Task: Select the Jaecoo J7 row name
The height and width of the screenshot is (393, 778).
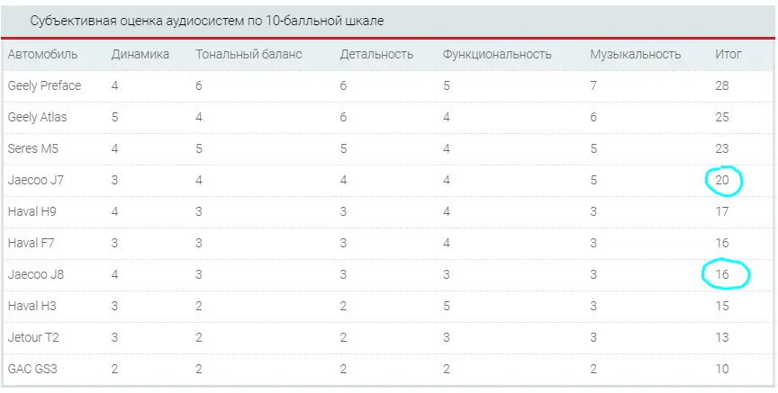Action: point(36,180)
